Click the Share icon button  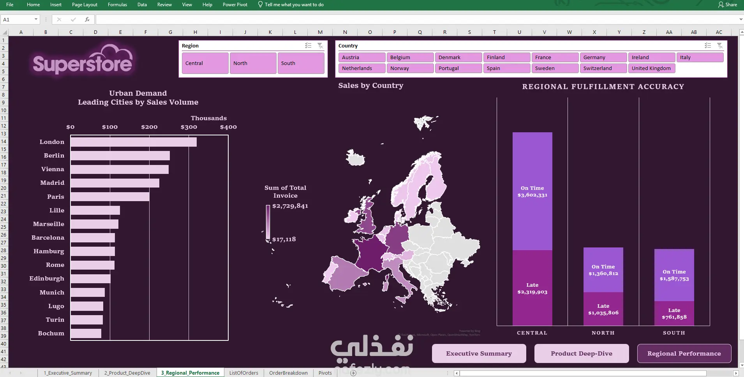tap(727, 5)
